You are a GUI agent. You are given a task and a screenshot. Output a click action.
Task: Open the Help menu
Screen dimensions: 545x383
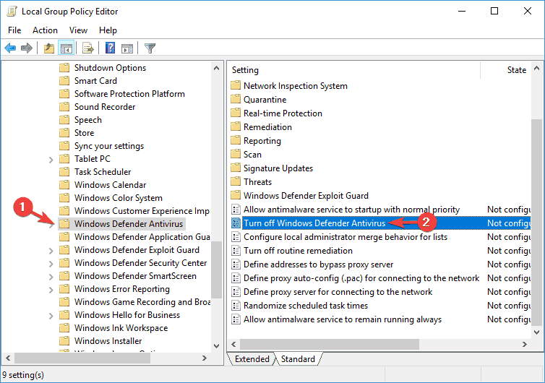108,30
